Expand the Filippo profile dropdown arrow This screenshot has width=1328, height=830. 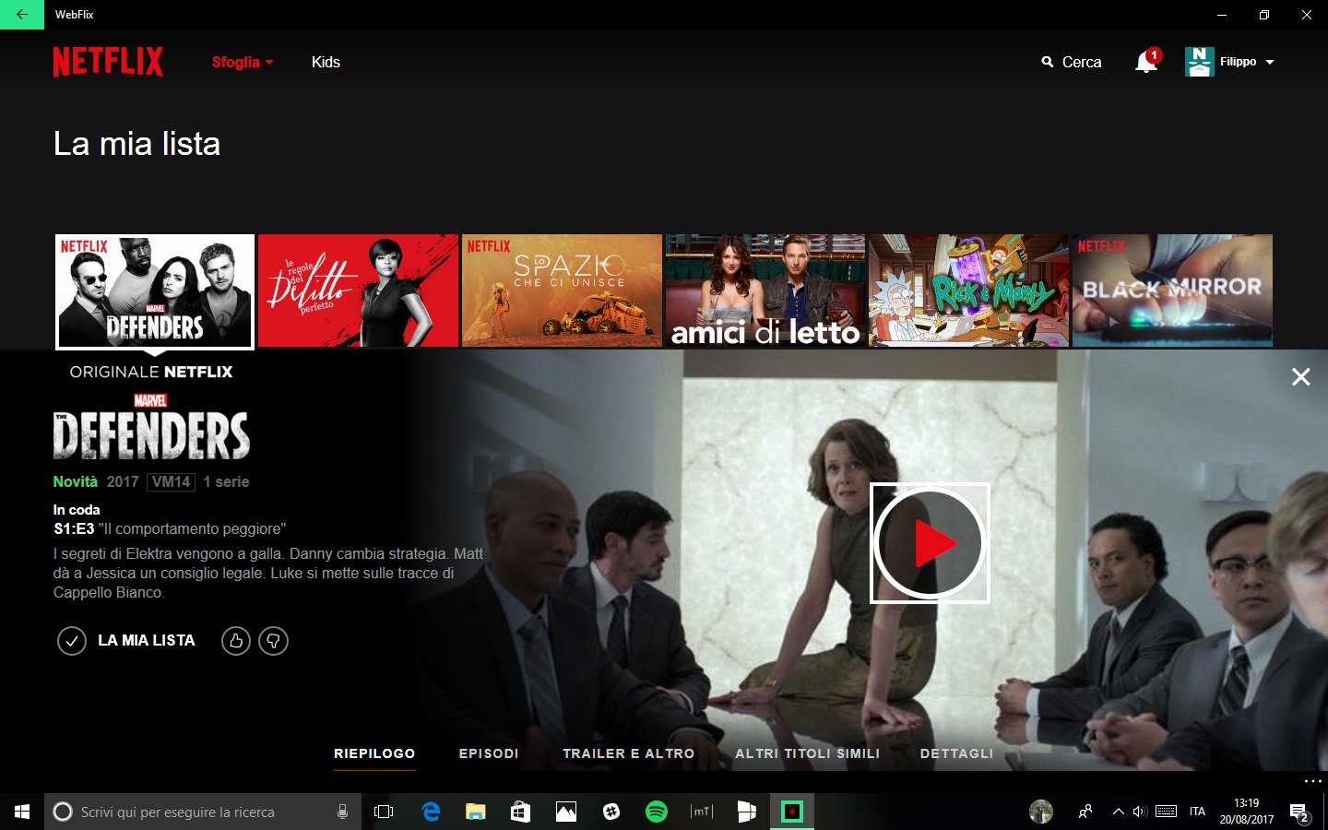(1270, 62)
